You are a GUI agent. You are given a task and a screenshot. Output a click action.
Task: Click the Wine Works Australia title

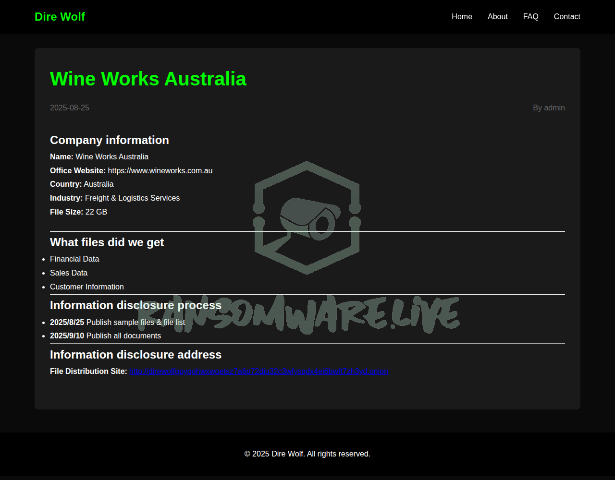point(148,79)
